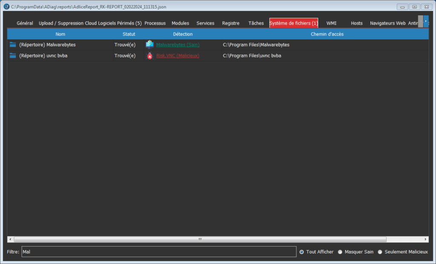Follow the Risk.VNC (Malicieux) link

click(178, 56)
